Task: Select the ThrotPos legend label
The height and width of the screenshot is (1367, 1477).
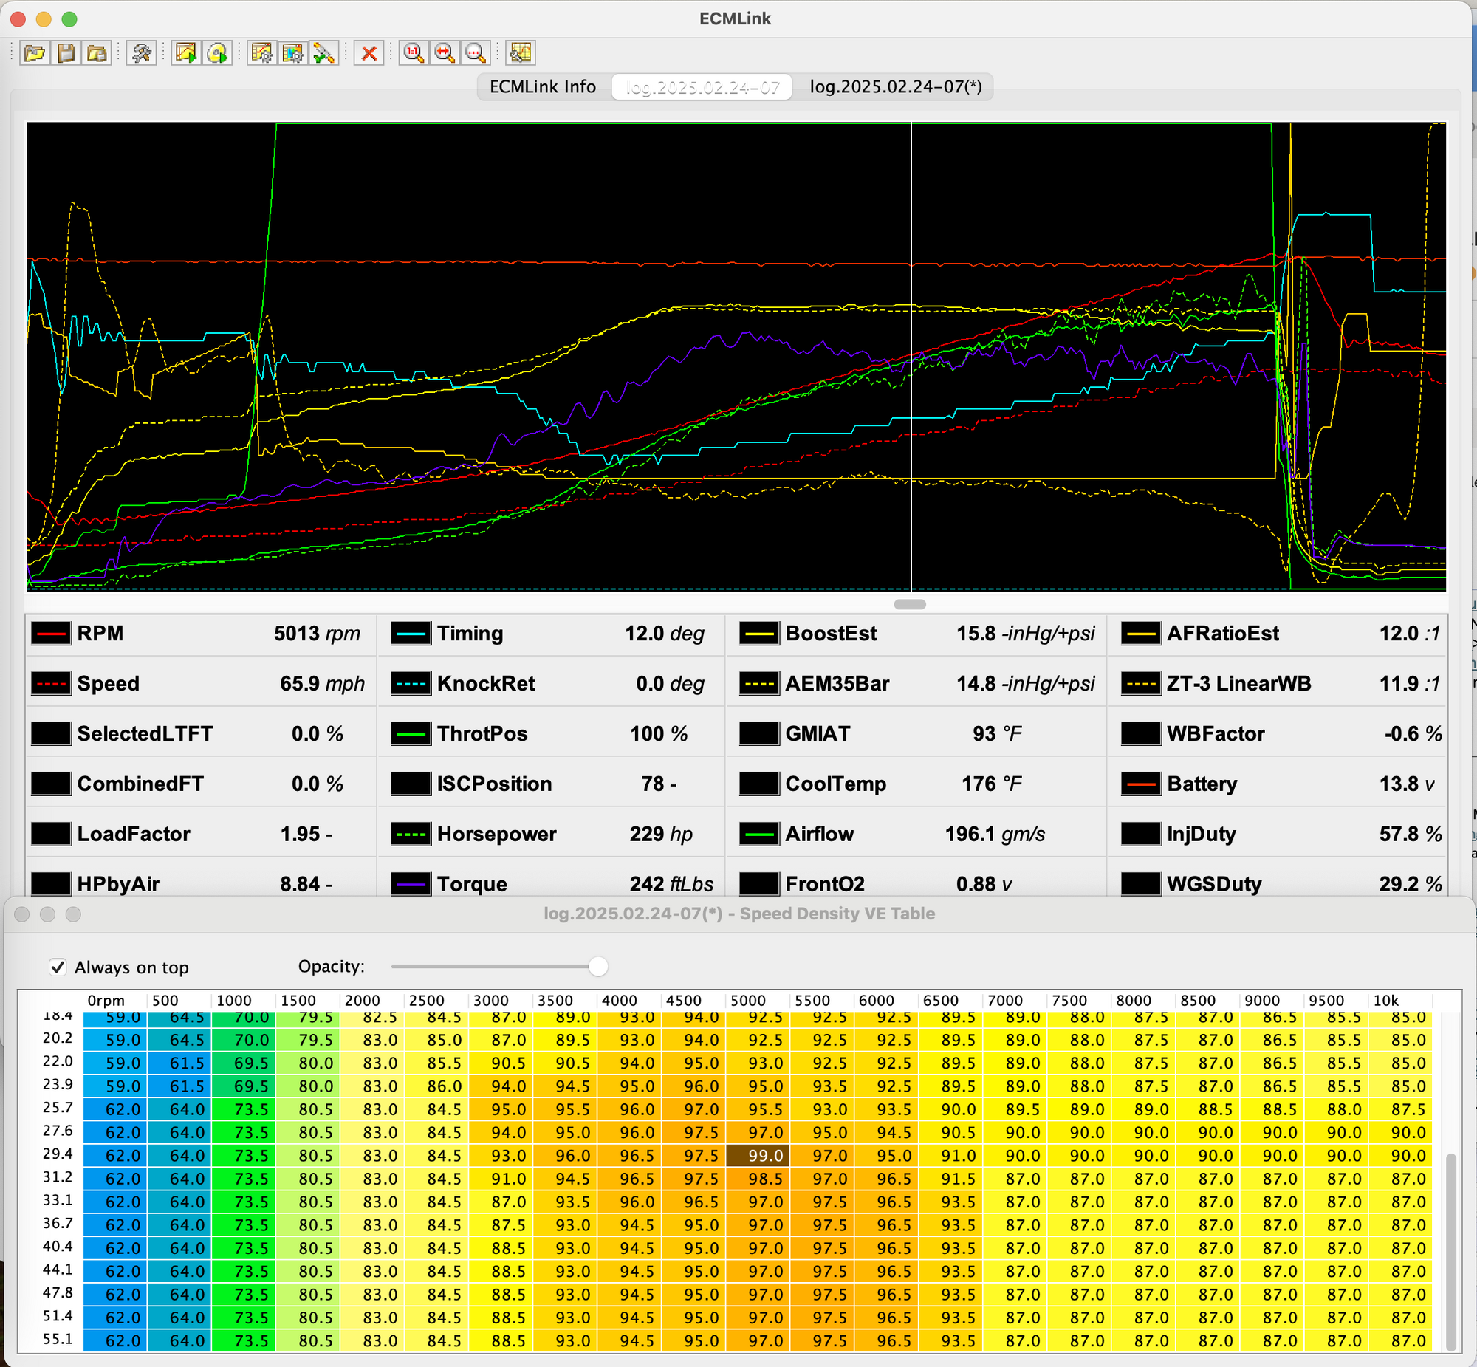Action: (x=482, y=733)
